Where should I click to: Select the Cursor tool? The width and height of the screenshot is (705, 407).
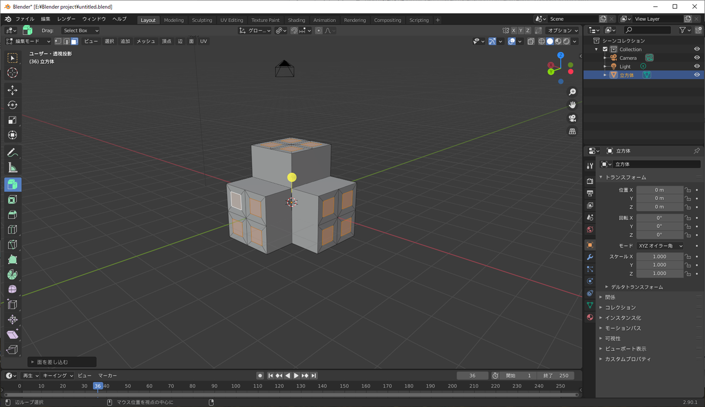pyautogui.click(x=12, y=73)
